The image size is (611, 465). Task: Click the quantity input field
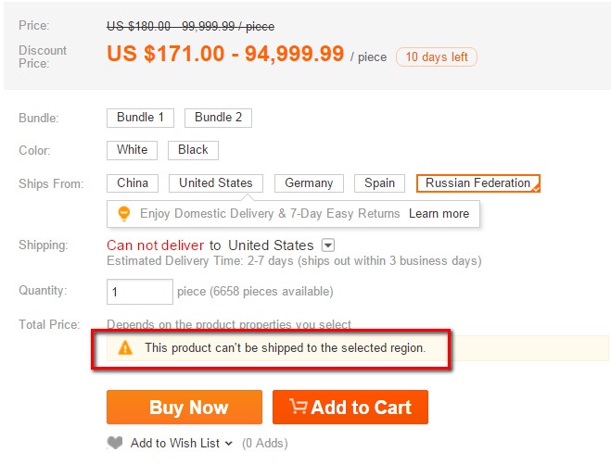tap(140, 292)
